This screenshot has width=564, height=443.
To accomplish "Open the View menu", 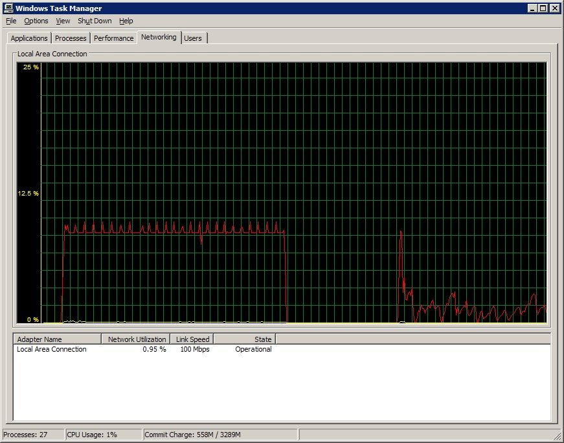I will [63, 21].
